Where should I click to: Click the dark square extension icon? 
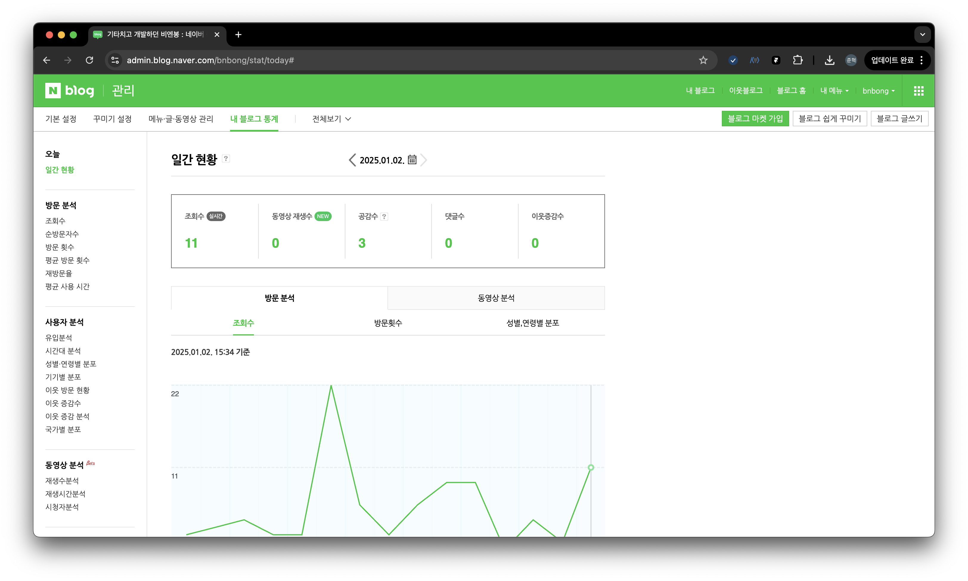[776, 60]
